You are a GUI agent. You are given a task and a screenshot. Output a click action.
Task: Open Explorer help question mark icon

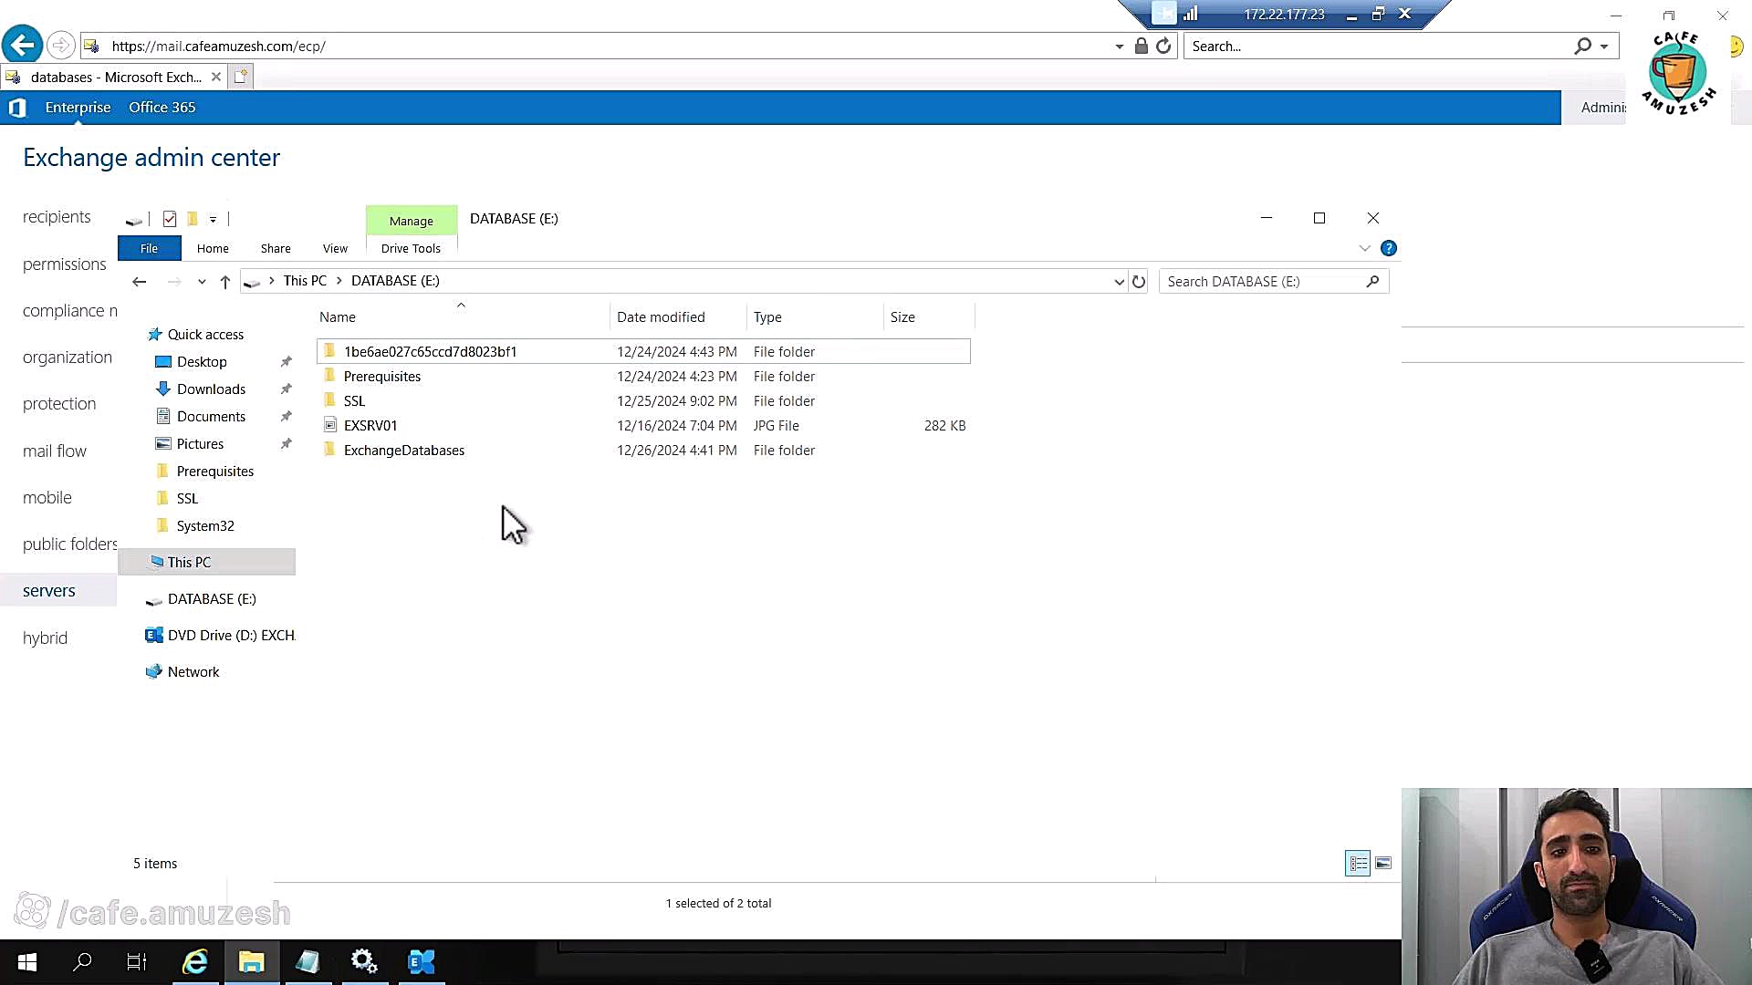[x=1389, y=248]
